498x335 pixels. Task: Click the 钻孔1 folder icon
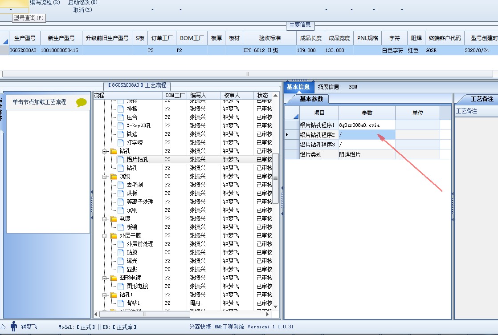point(114,295)
